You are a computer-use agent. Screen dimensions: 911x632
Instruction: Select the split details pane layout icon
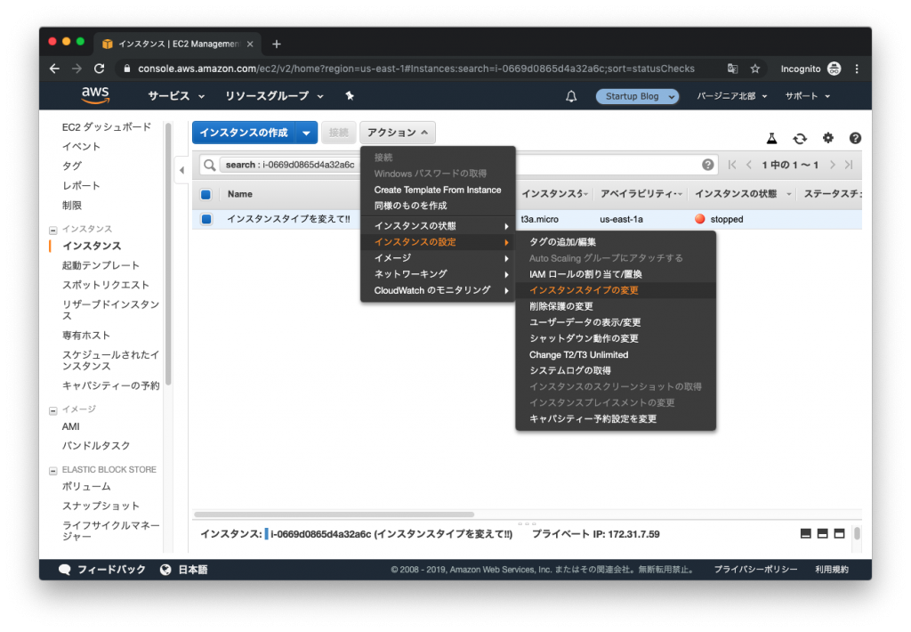tap(822, 534)
